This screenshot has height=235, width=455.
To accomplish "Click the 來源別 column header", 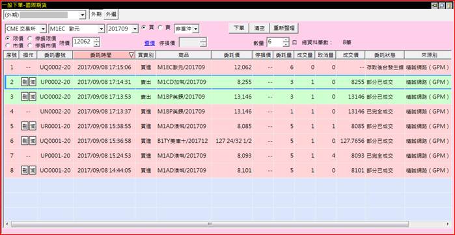I will [x=428, y=55].
